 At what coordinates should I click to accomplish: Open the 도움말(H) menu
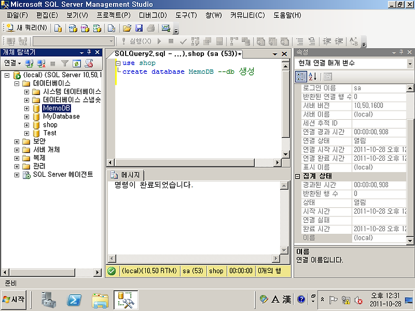(x=287, y=15)
